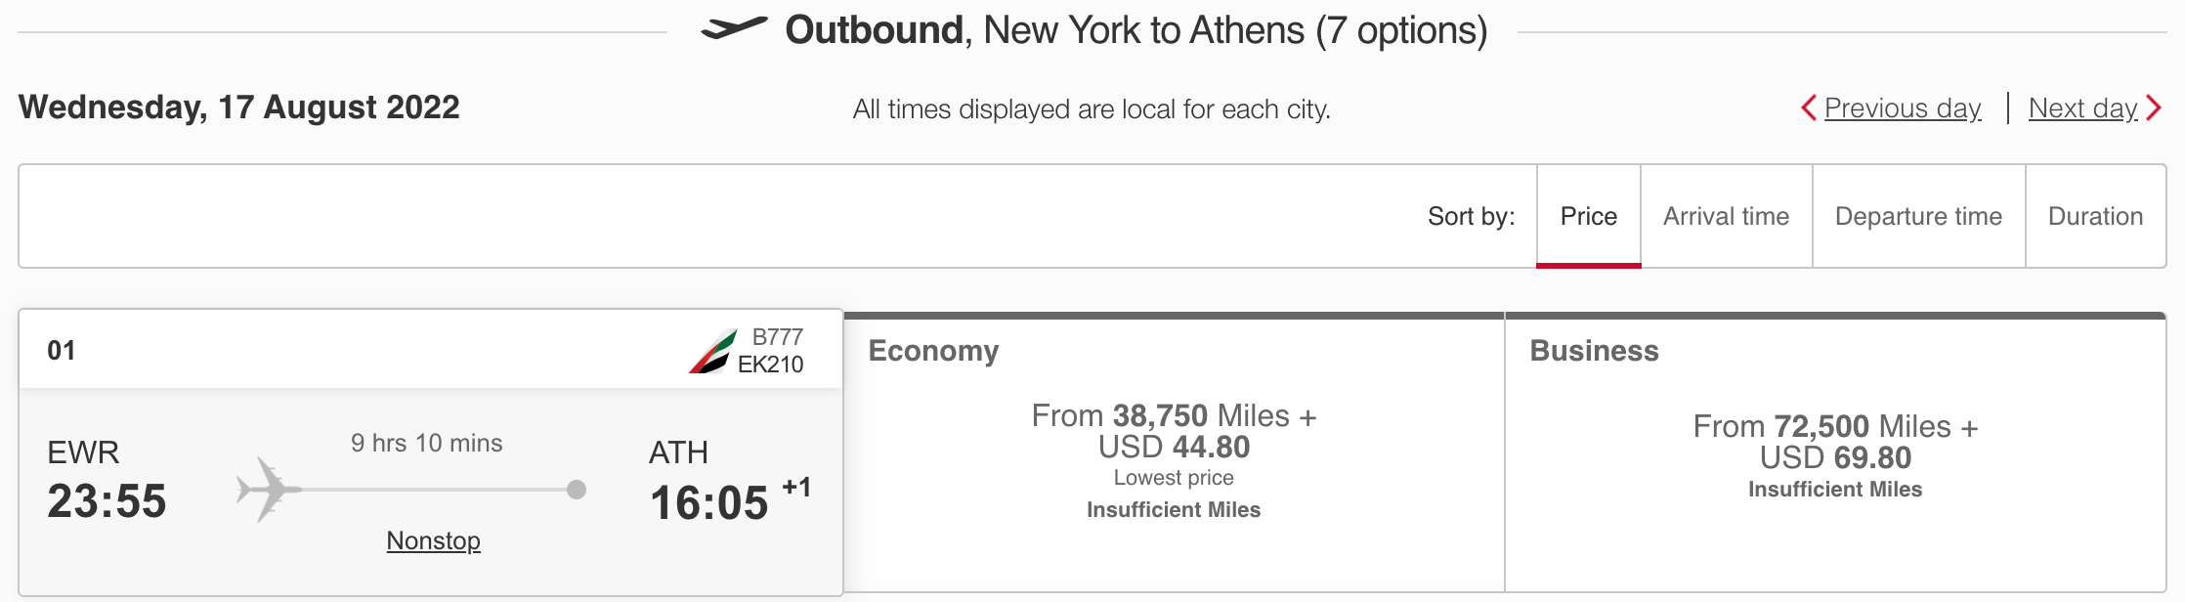Switch sorting to Arrival time
The height and width of the screenshot is (602, 2185).
[1726, 216]
